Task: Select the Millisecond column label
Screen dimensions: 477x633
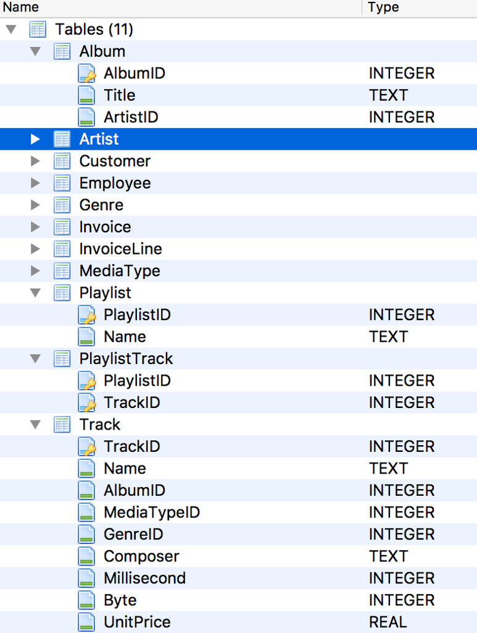Action: tap(144, 578)
